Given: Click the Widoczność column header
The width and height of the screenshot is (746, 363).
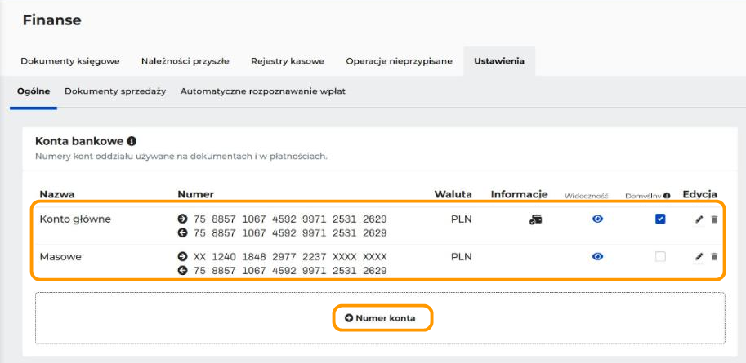Looking at the screenshot, I should pos(587,195).
